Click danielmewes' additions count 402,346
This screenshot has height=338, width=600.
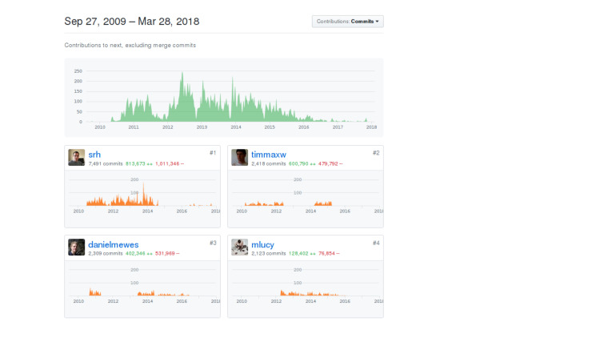click(x=139, y=253)
